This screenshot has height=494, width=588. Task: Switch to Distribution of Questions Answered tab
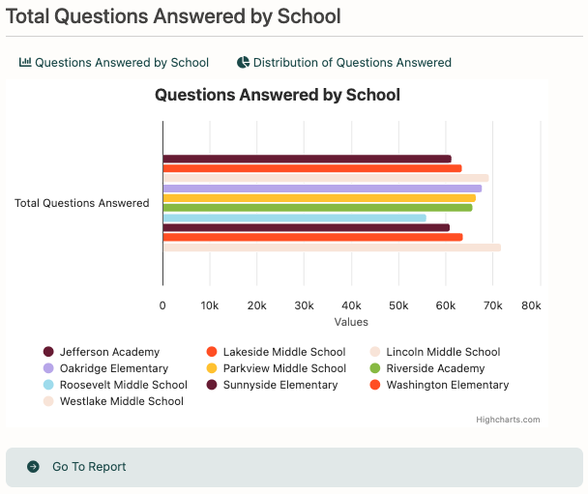tap(344, 62)
